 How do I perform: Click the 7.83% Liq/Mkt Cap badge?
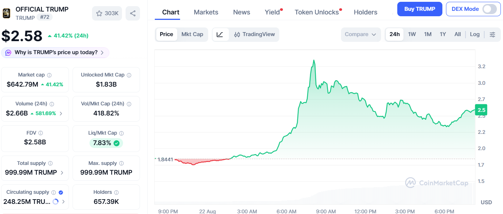(106, 143)
